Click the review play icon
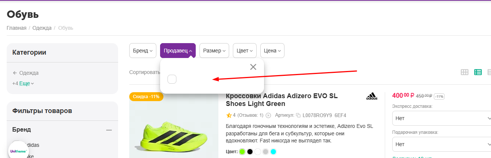 coord(269,116)
